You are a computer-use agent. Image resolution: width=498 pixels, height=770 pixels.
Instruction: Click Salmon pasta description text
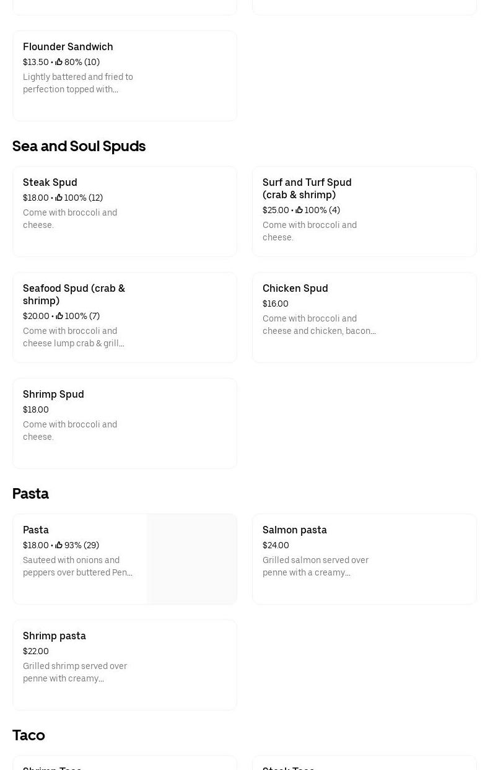(x=315, y=566)
